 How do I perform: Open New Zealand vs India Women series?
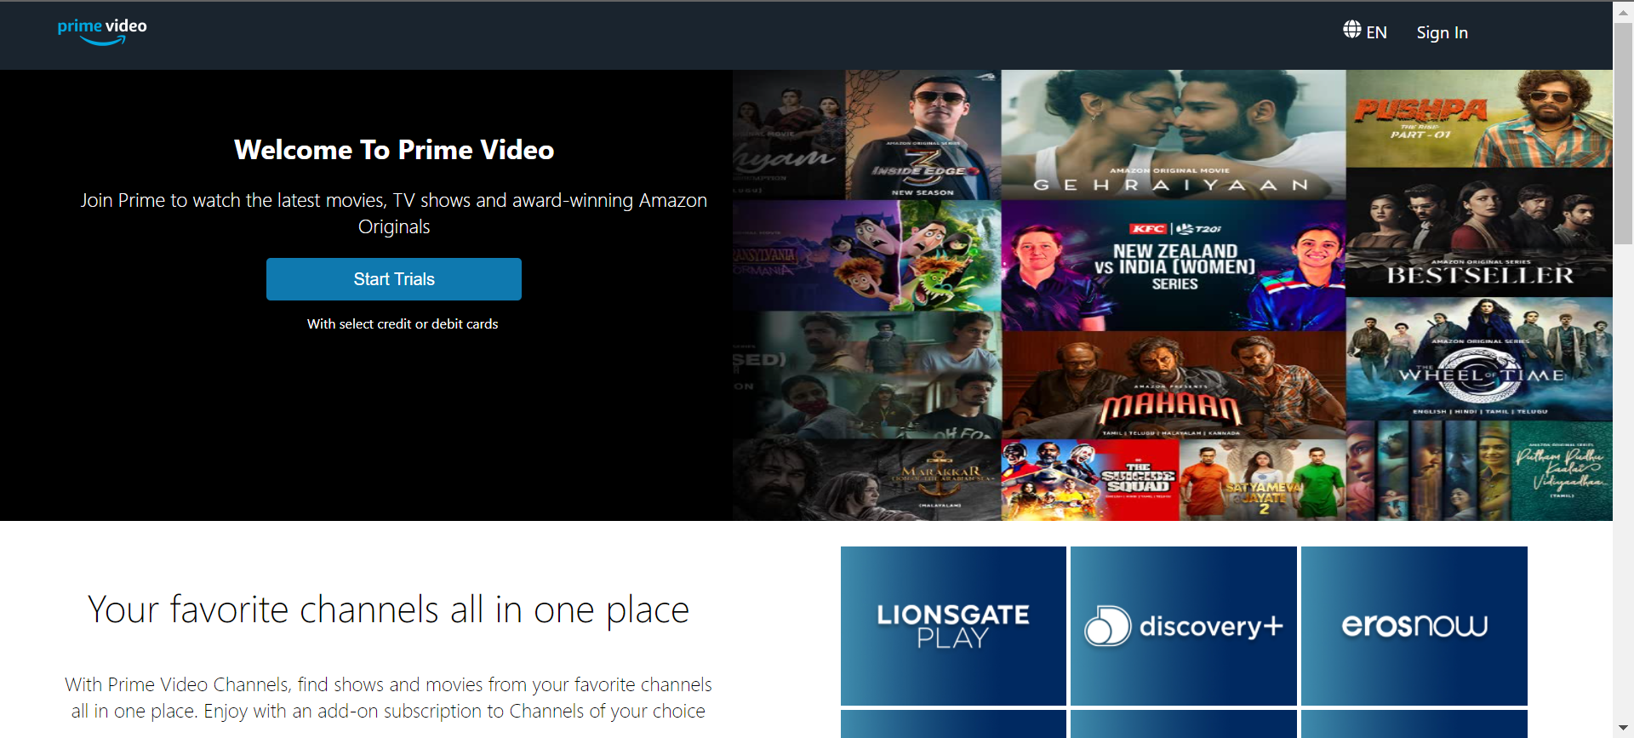[1173, 266]
